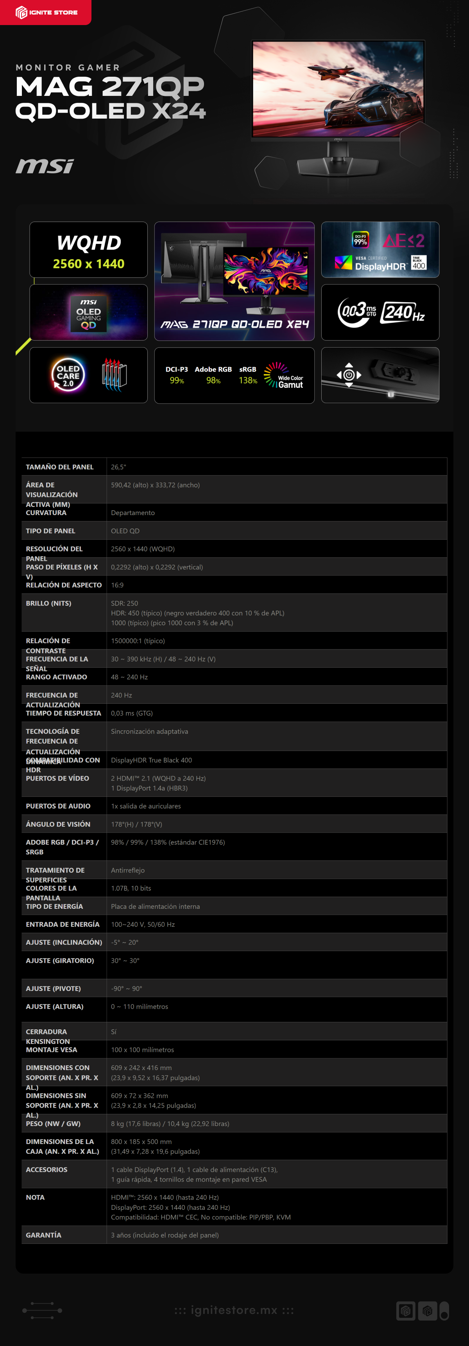Open the central MAG 271QP QD-OLED X24 image
Screen dimensions: 469x1346
click(234, 281)
